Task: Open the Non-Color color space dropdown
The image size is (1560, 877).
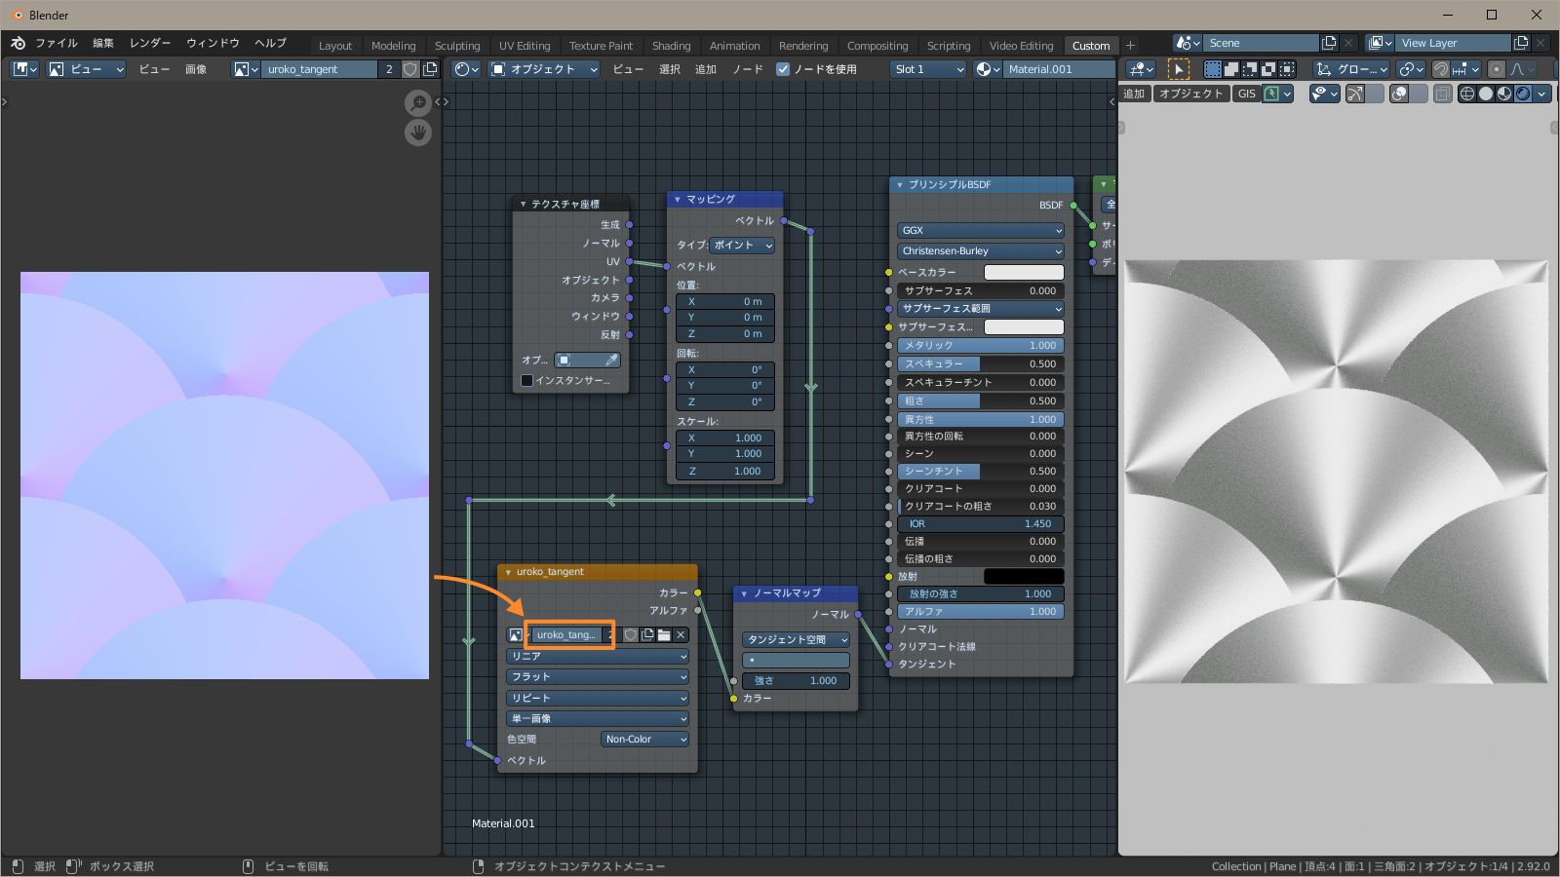Action: point(645,740)
